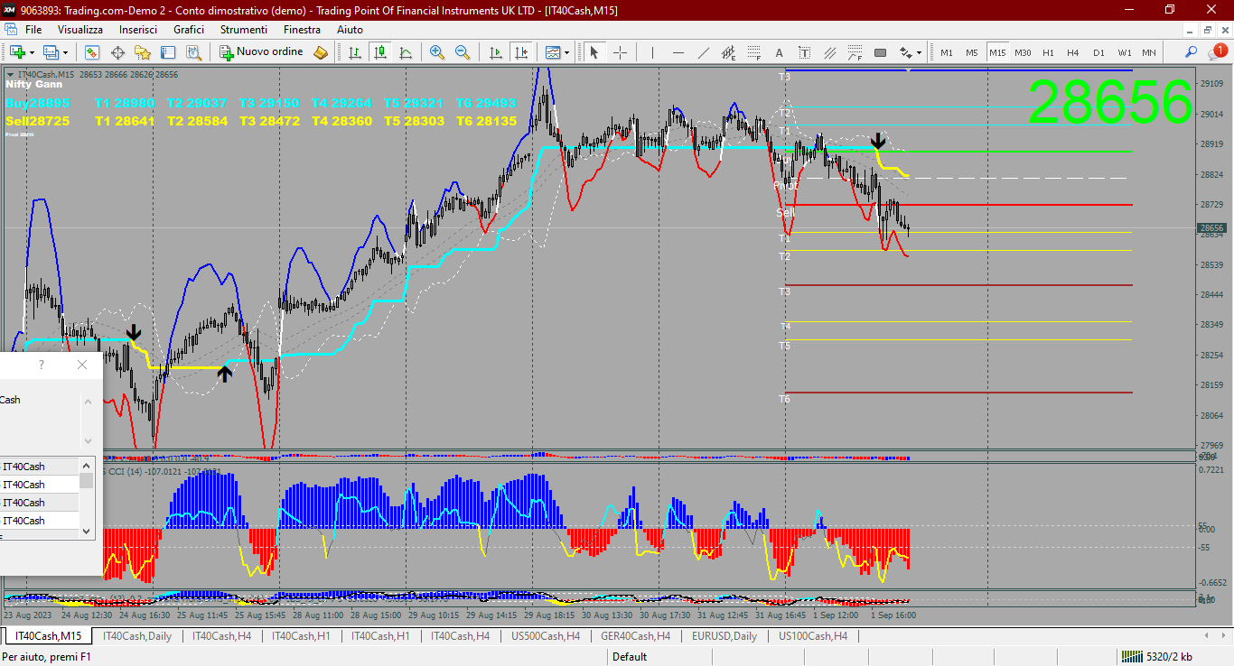
Task: Open the New Chart tool
Action: [x=16, y=52]
